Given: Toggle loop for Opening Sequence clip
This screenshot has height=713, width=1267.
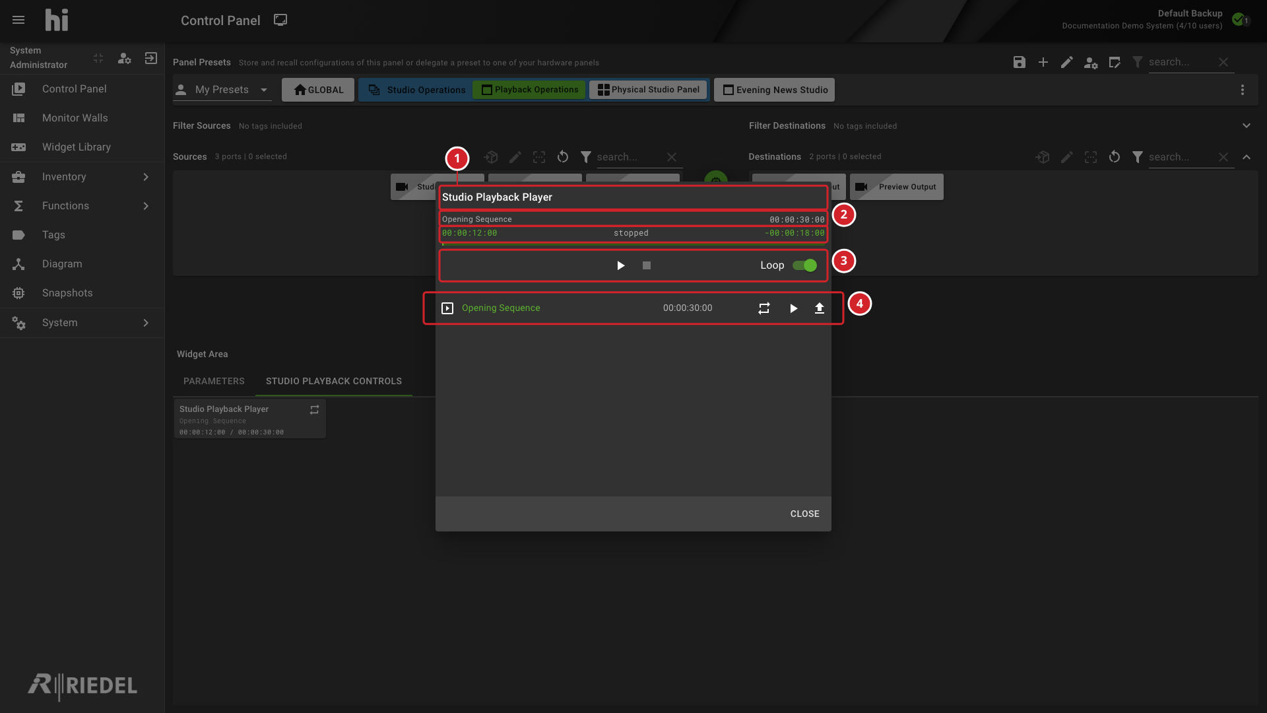Looking at the screenshot, I should [764, 308].
